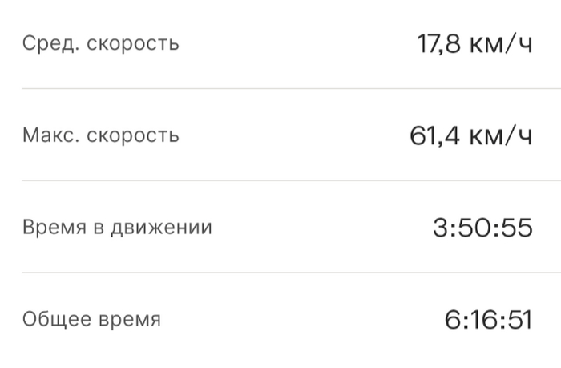The width and height of the screenshot is (561, 368).
Task: Select the 61,4 км/ч max speed value
Action: [x=470, y=135]
